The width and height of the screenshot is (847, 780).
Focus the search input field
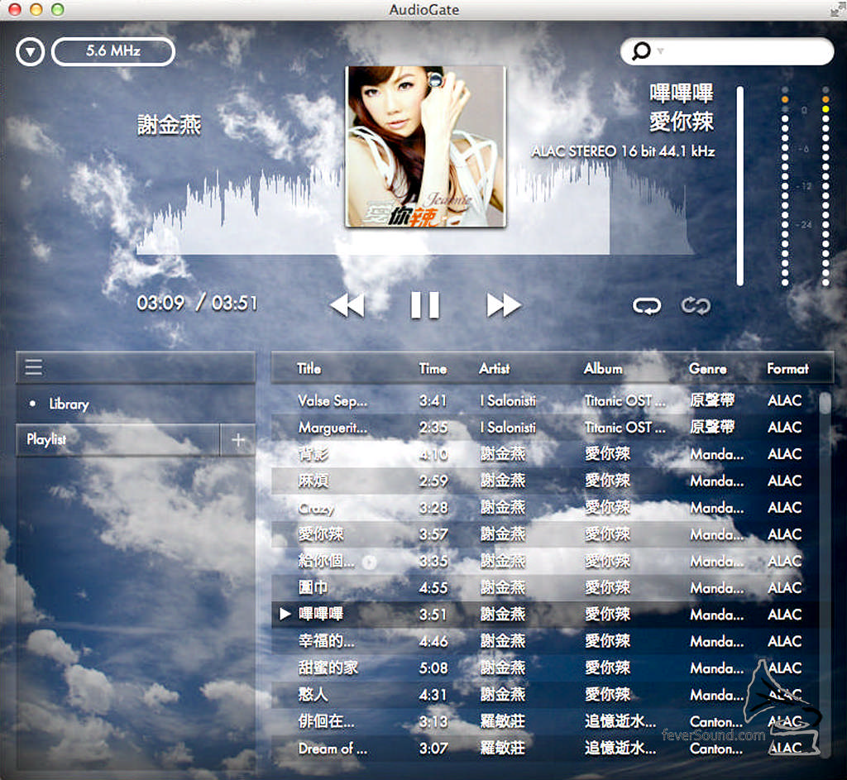click(726, 51)
